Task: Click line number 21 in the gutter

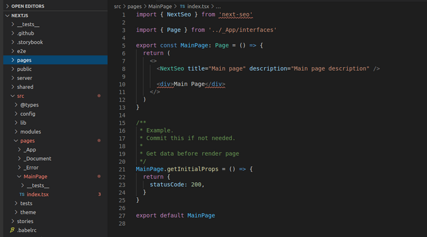Action: 122,169
